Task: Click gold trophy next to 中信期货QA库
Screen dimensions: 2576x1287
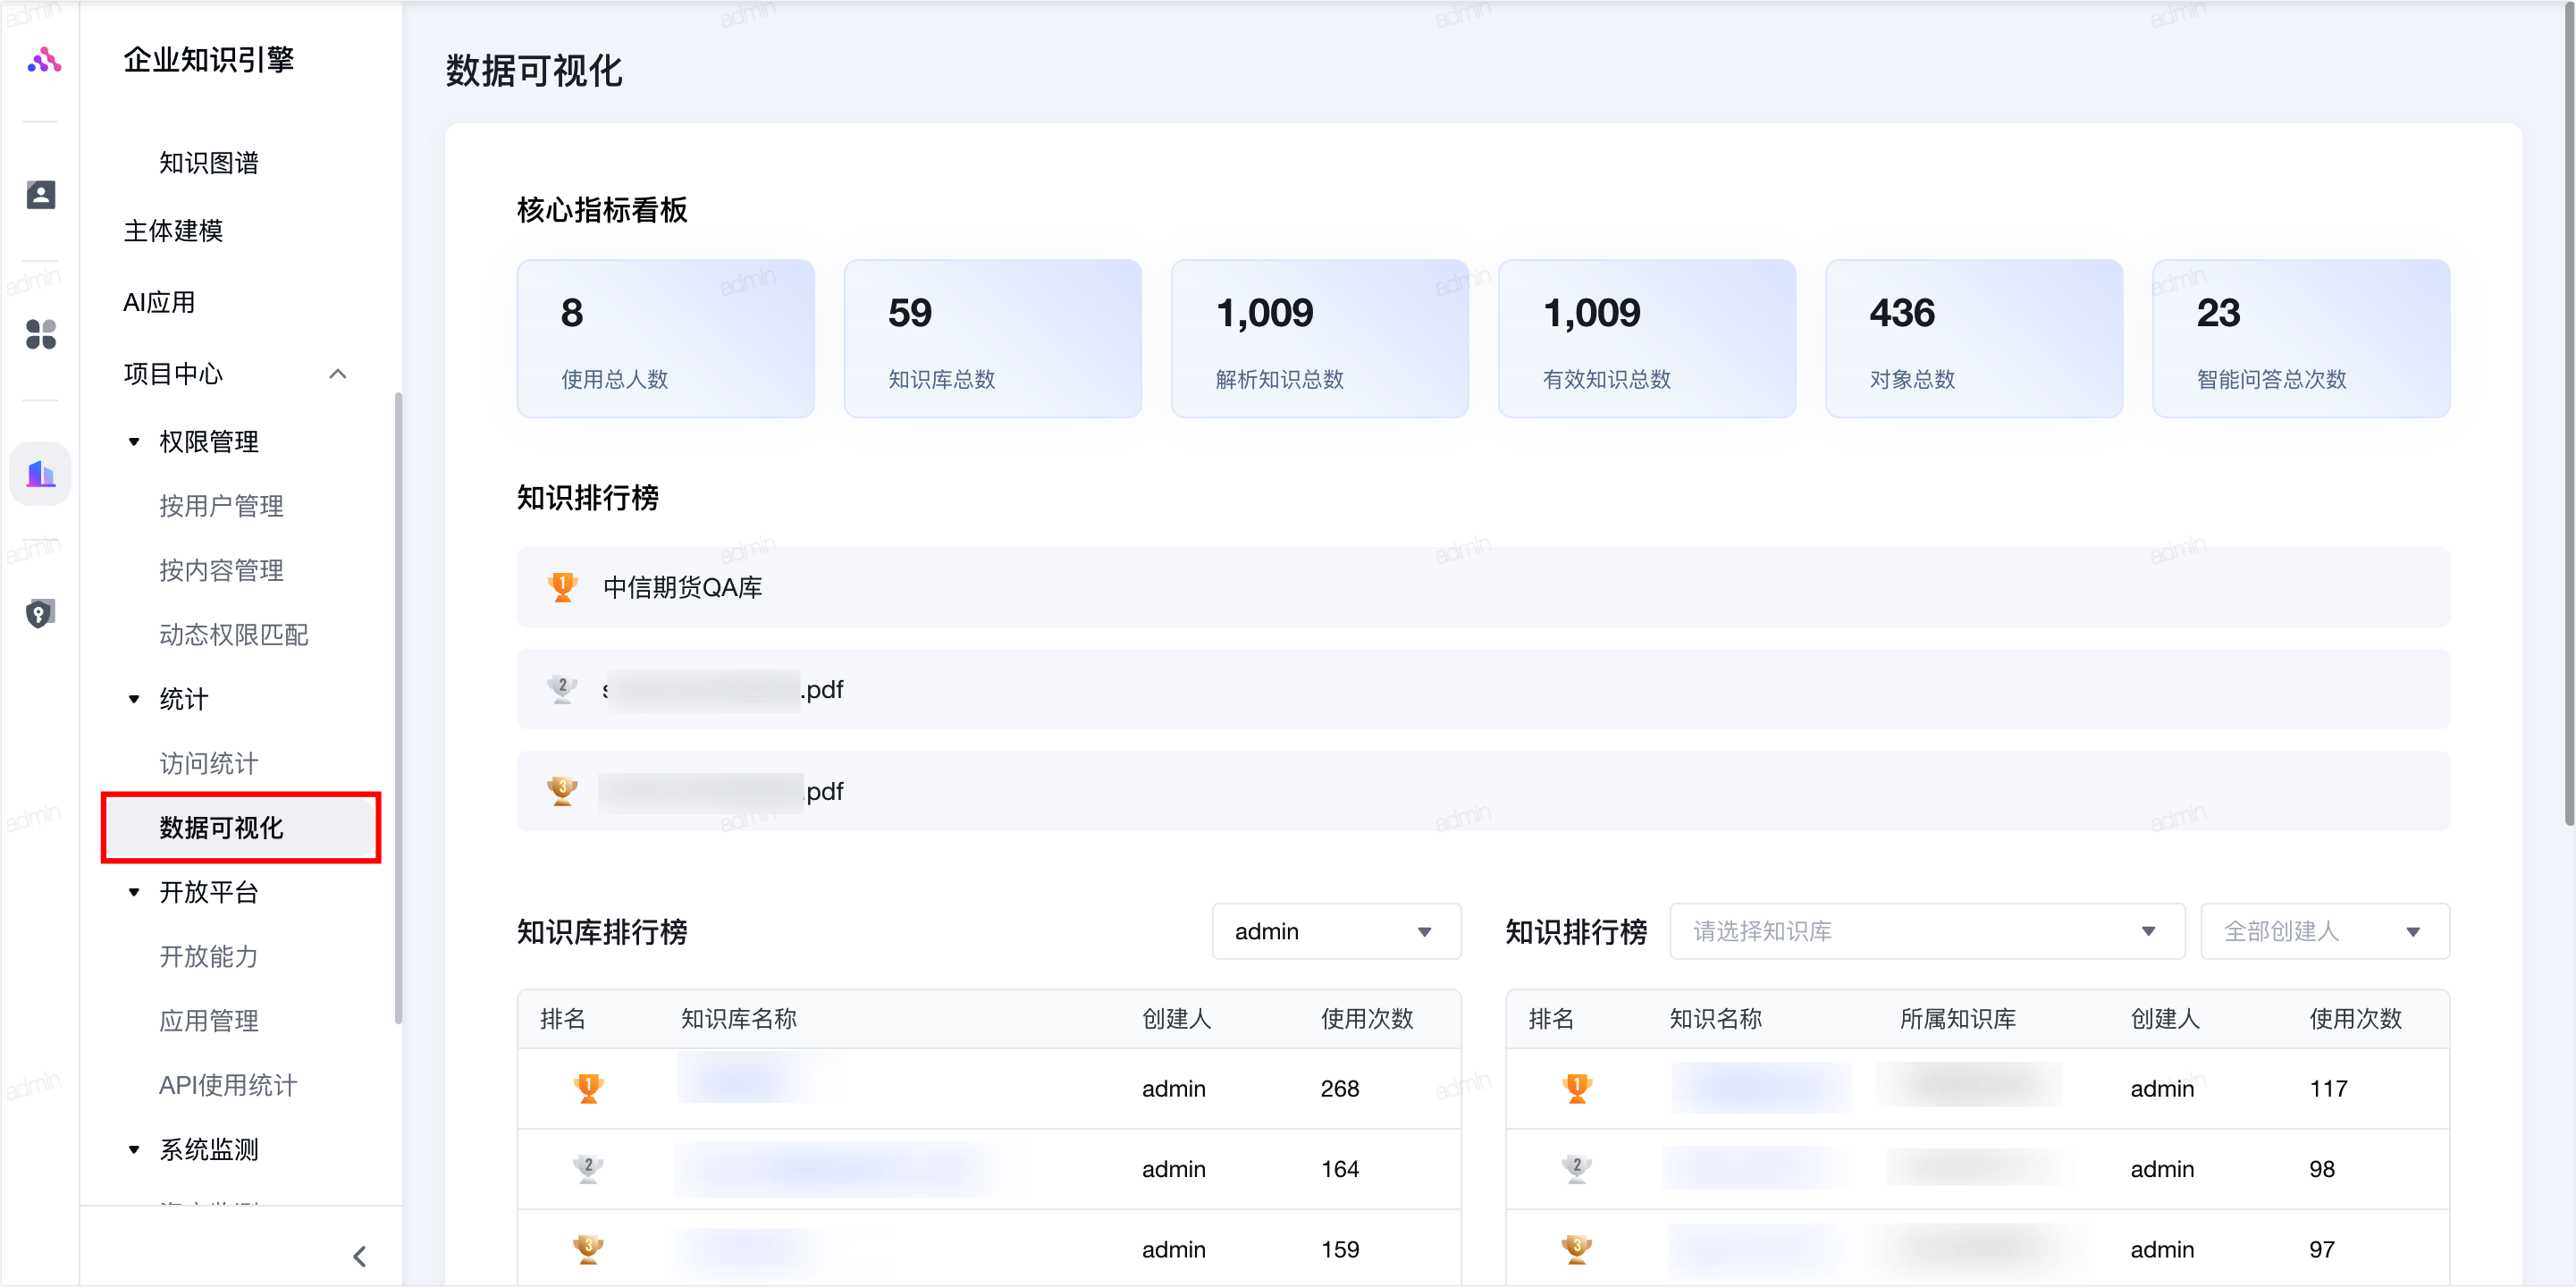Action: pyautogui.click(x=562, y=587)
